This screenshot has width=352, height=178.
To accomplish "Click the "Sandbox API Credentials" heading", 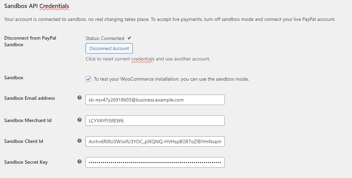I will [37, 6].
